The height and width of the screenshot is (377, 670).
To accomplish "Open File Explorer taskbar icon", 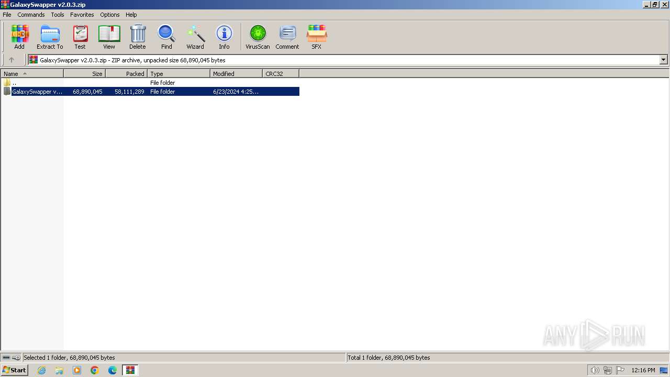I will point(59,370).
